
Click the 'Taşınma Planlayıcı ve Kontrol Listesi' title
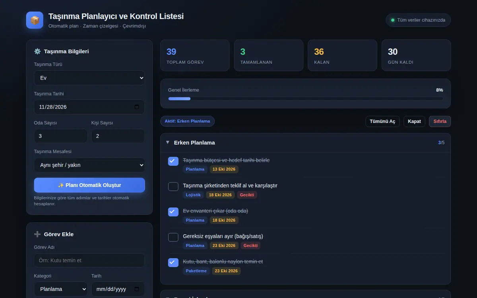[116, 16]
